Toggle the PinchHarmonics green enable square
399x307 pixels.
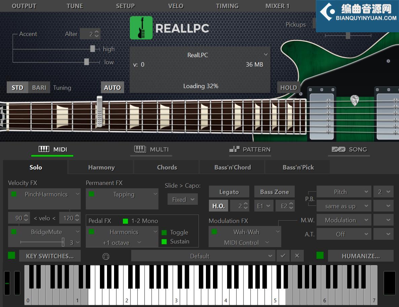click(14, 194)
